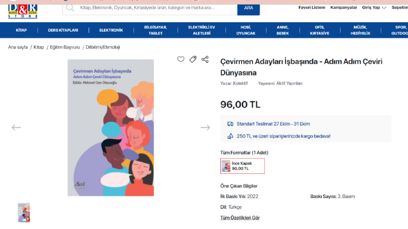Expand the Giriş Yap dropdown
408x229 pixels.
[x=374, y=8]
